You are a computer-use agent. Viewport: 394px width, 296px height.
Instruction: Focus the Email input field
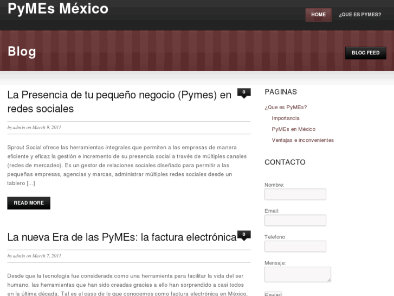(x=295, y=221)
